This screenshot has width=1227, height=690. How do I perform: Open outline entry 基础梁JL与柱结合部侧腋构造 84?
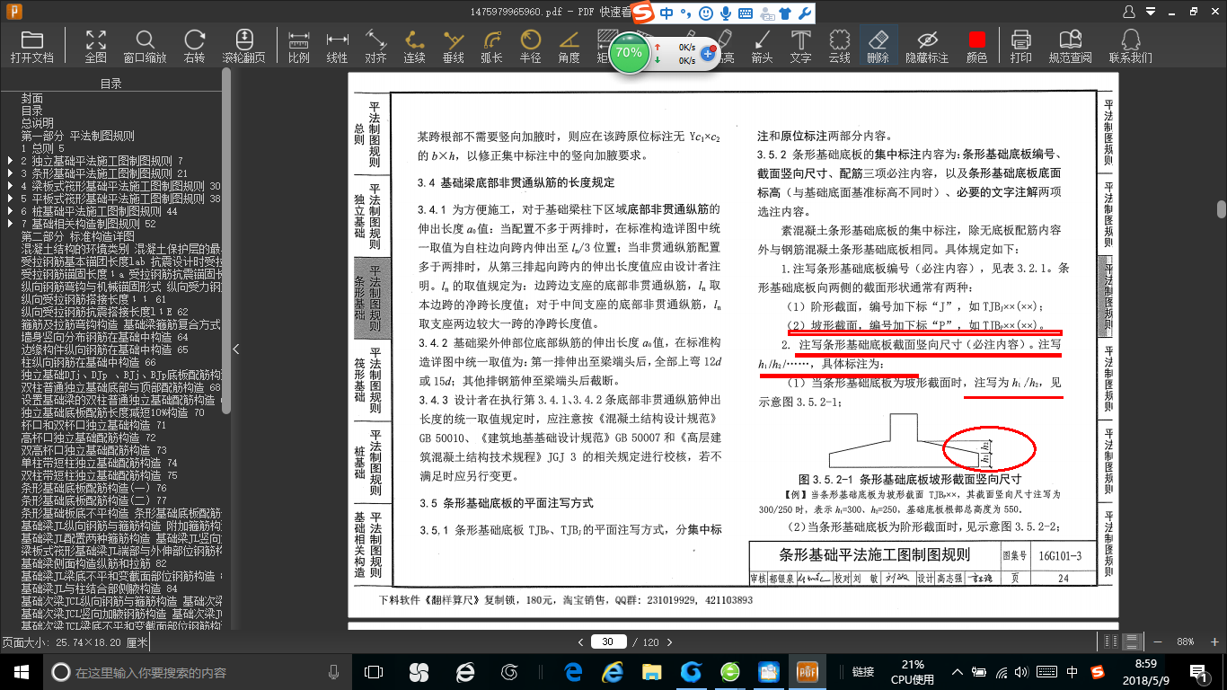tap(99, 588)
